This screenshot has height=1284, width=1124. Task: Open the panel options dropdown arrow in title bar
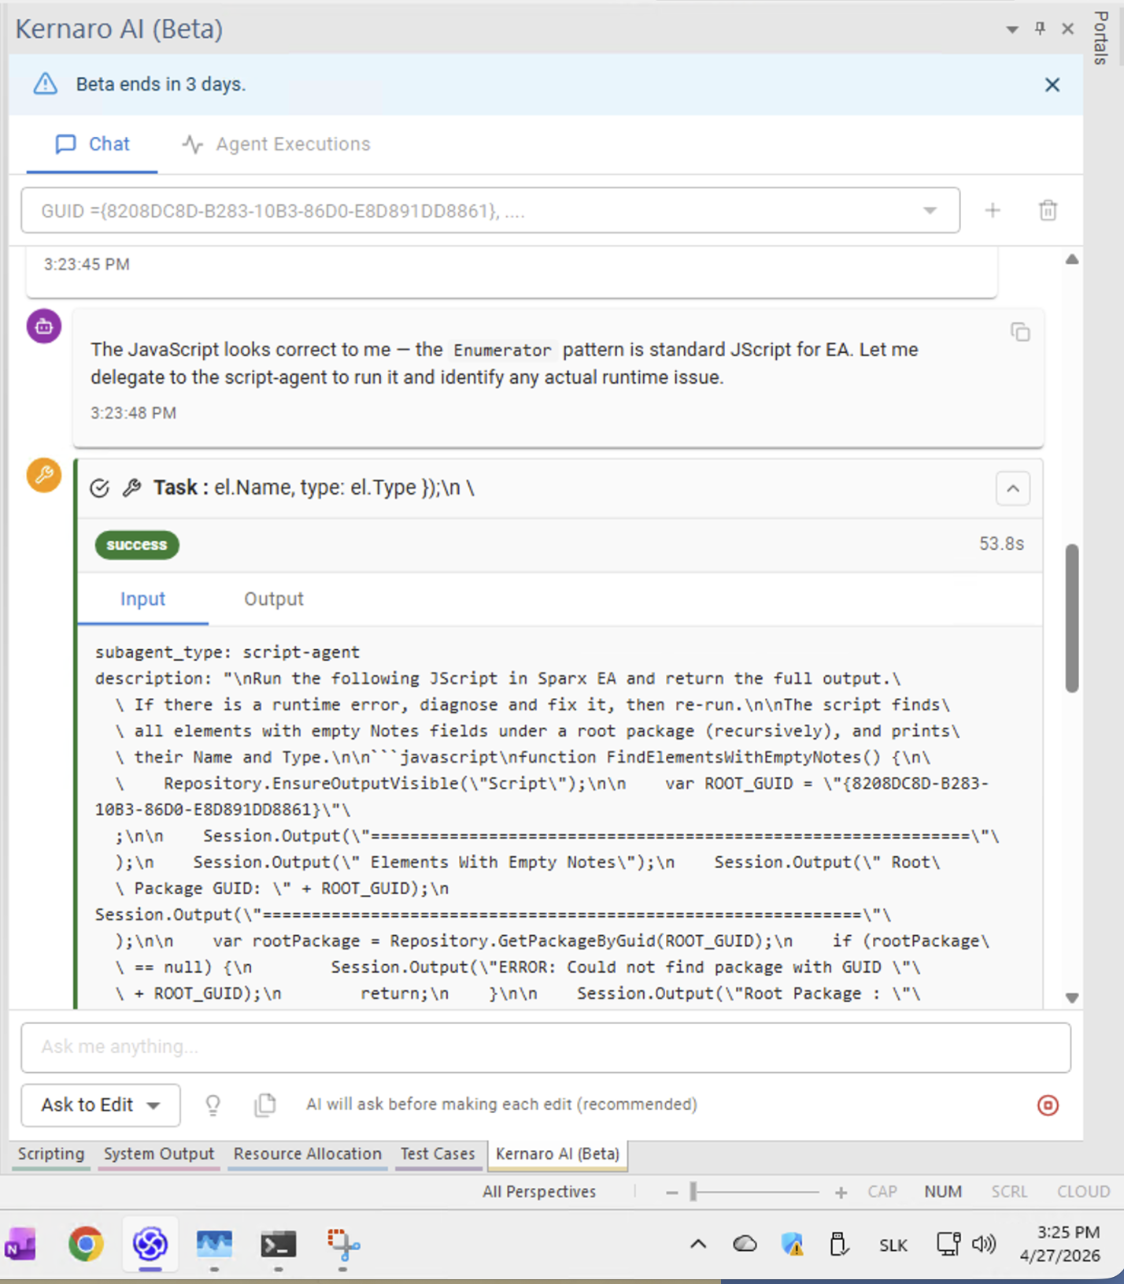1012,29
